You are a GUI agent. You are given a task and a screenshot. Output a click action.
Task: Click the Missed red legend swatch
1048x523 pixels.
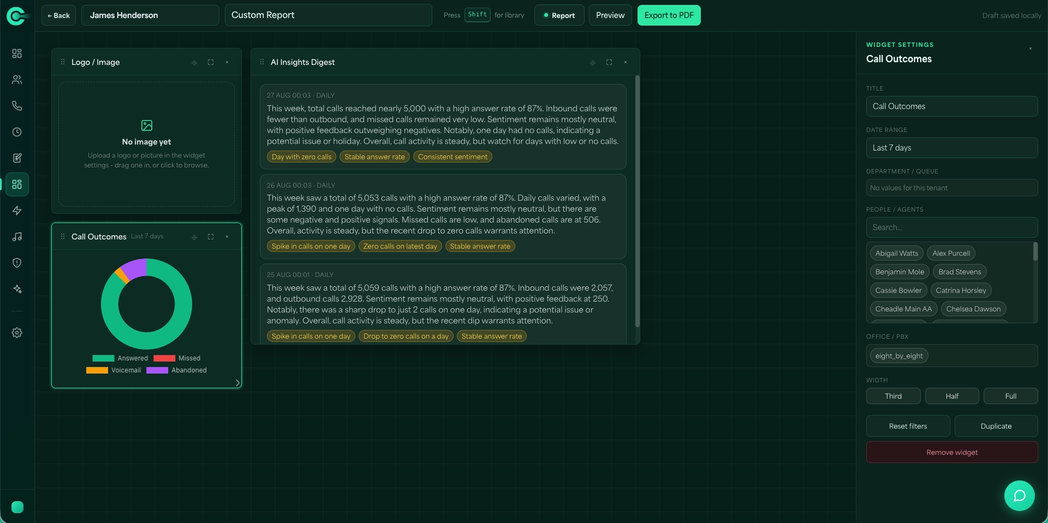pos(164,358)
